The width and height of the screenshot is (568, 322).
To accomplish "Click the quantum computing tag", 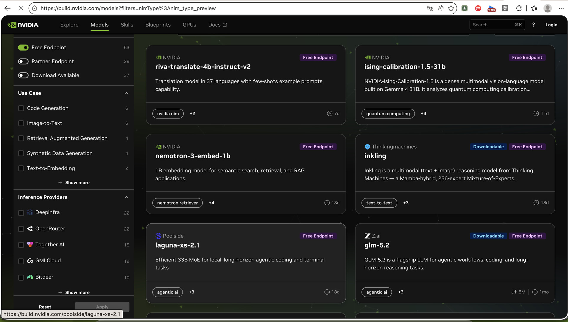I will (x=388, y=114).
